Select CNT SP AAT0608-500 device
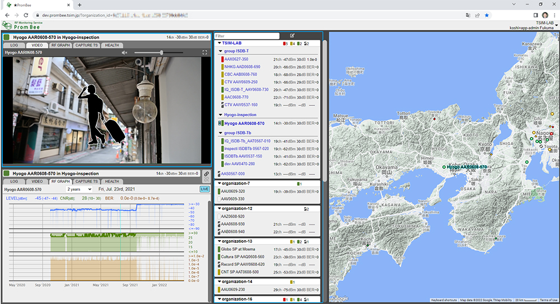 tap(240, 272)
